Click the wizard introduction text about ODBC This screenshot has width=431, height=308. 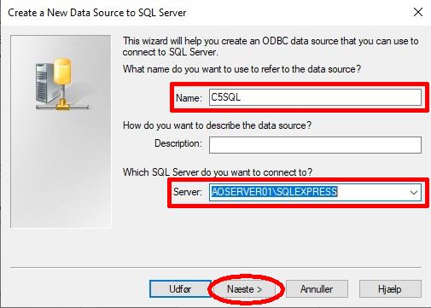(x=271, y=47)
